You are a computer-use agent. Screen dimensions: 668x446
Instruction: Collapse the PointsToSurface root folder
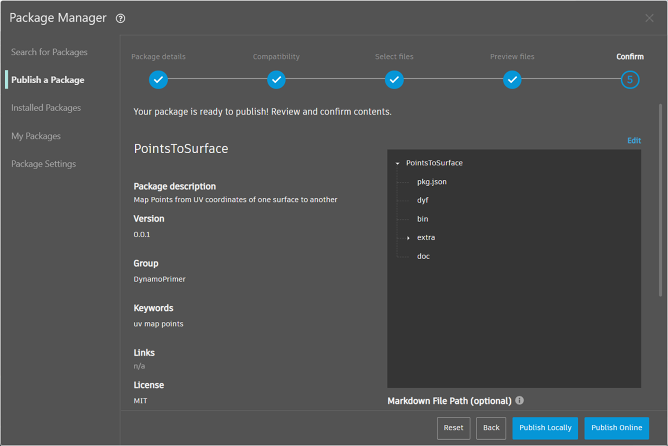pos(397,163)
